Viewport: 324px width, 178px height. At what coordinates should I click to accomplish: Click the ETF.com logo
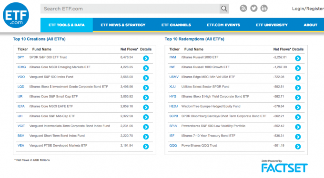16,15
